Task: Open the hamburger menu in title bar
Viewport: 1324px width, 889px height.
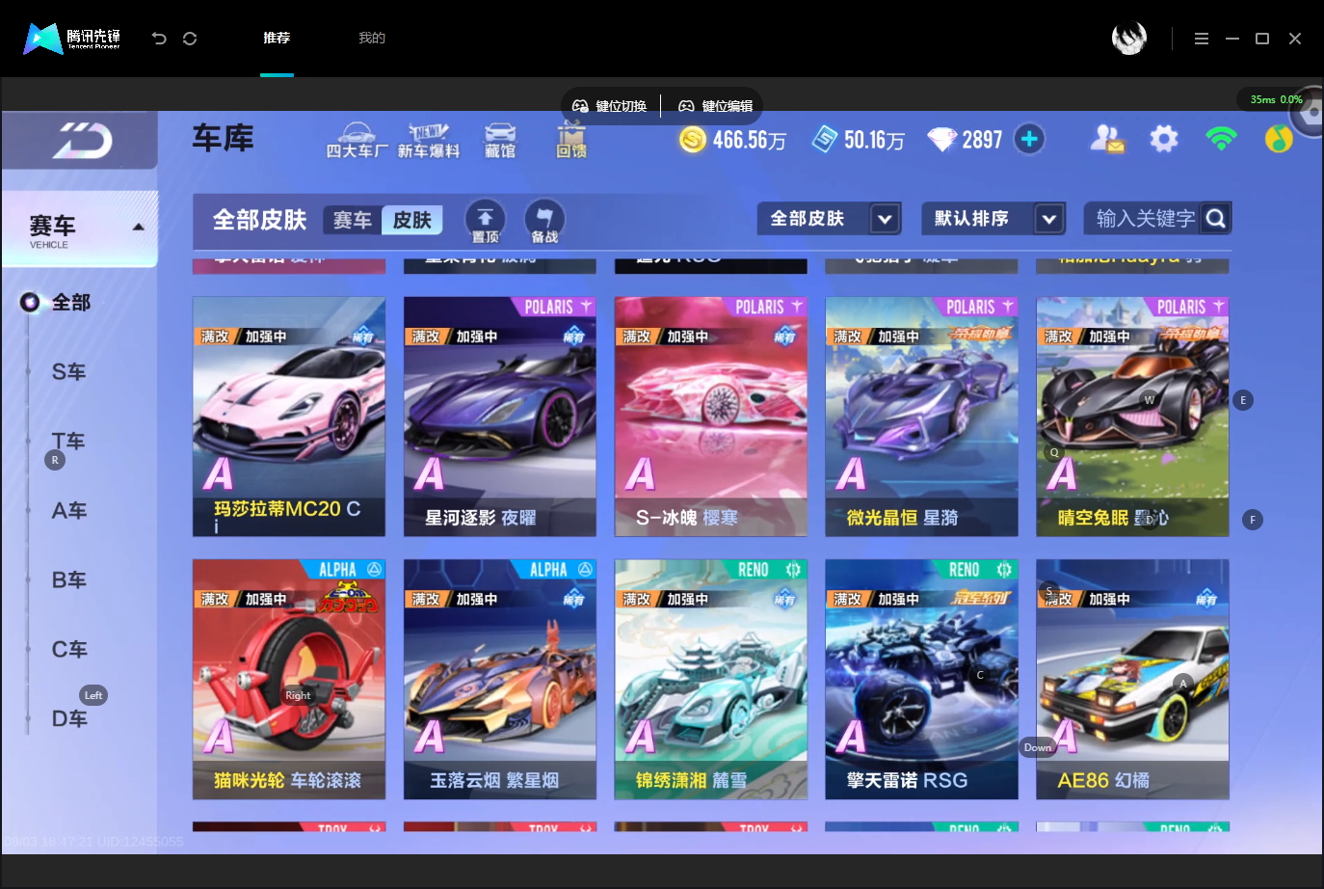Action: [x=1201, y=39]
